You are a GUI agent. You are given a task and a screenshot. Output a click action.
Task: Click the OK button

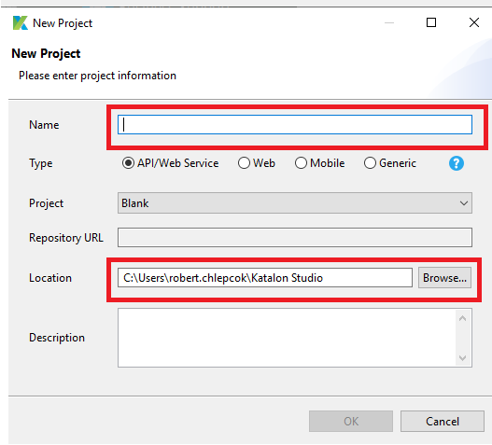351,421
